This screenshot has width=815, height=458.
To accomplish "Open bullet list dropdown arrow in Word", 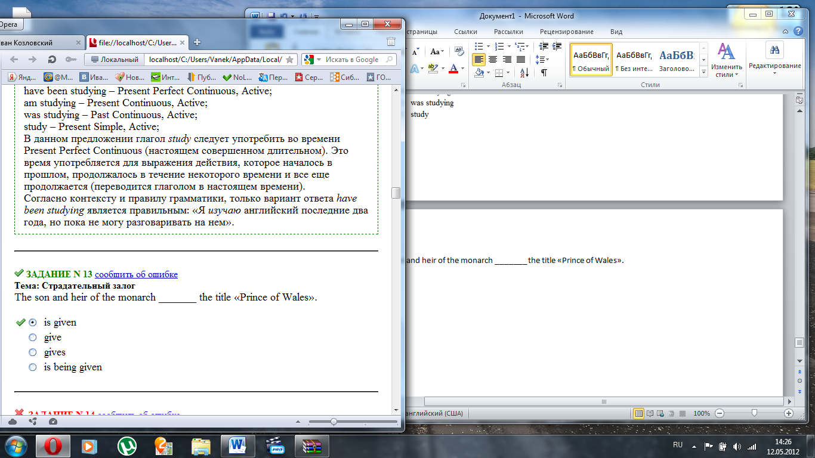I will [488, 46].
